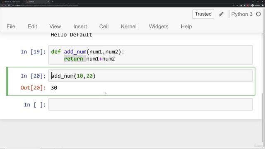This screenshot has height=149, width=265.
Task: Click the browser address bar URL
Action: click(x=46, y=5)
